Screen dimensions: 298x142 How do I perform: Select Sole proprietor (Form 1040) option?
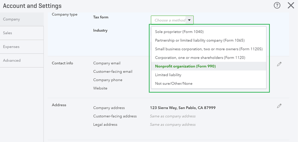point(179,32)
